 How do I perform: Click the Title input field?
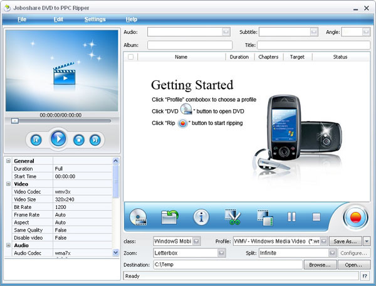(314, 45)
